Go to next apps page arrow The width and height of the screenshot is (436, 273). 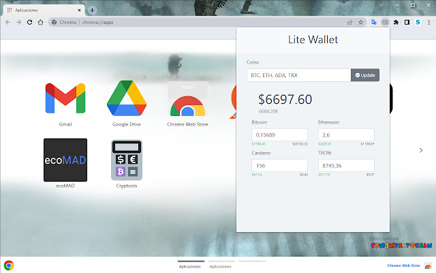coord(421,150)
